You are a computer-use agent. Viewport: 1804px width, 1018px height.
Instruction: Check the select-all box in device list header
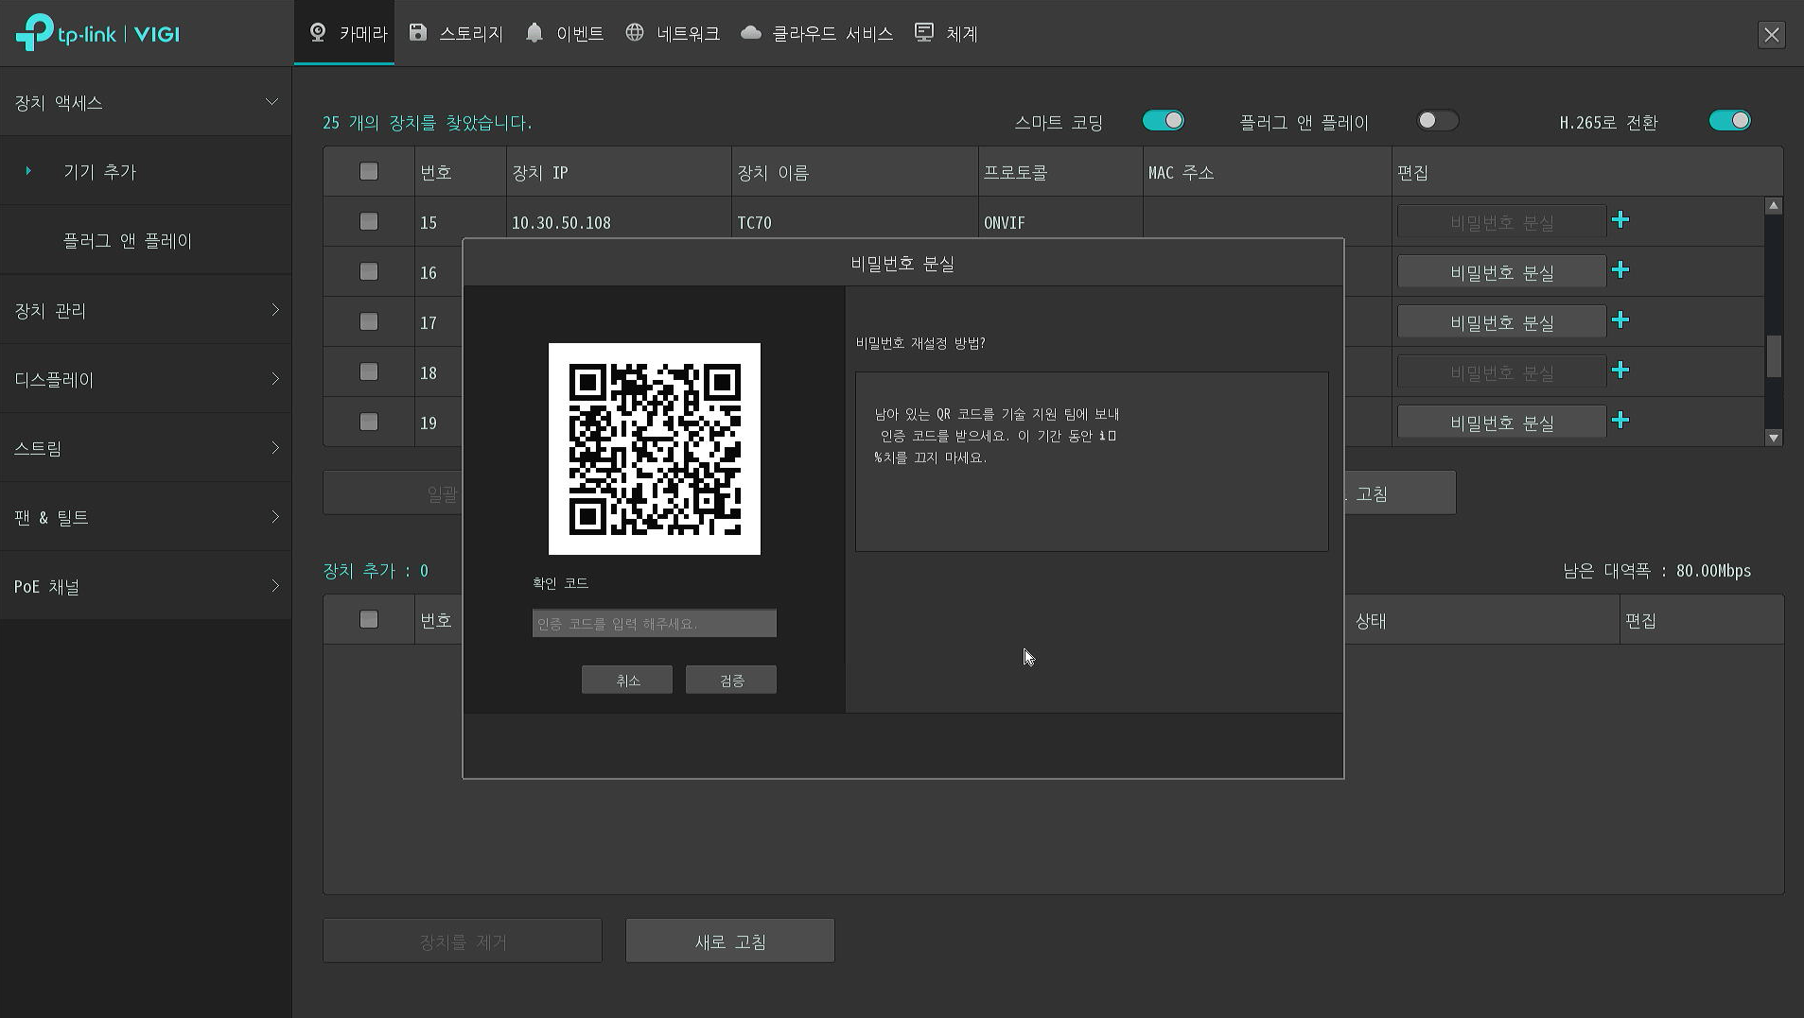coord(369,171)
